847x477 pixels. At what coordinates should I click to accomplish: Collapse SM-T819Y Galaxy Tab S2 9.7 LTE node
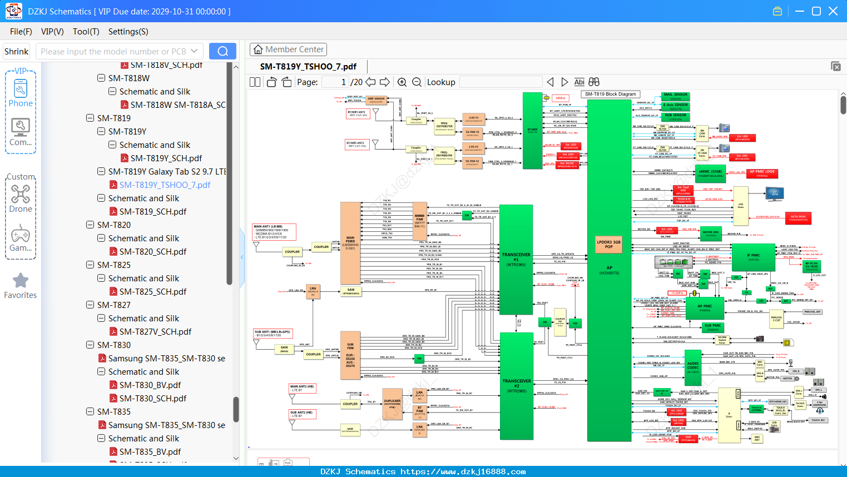point(101,171)
